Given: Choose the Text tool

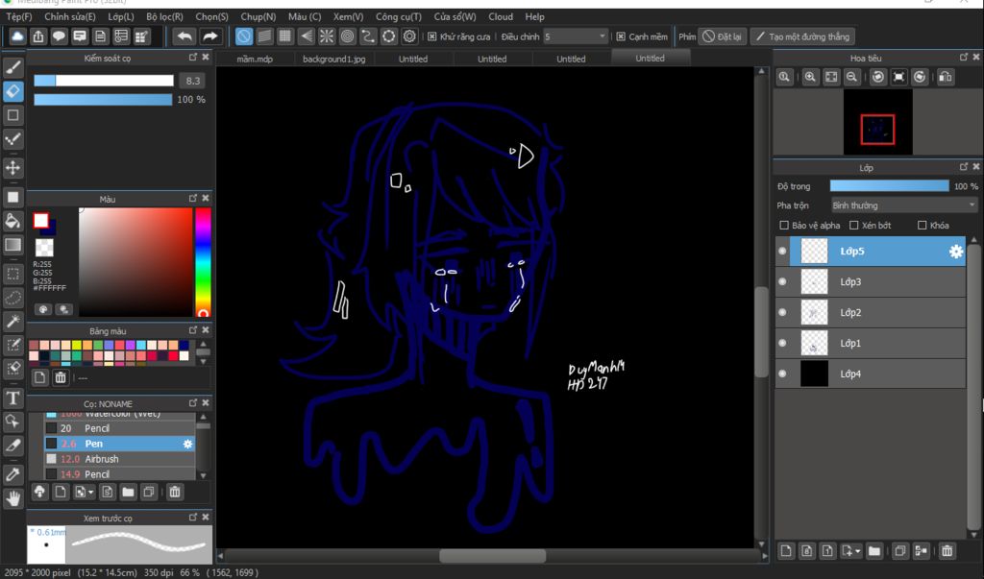Looking at the screenshot, I should coord(12,398).
